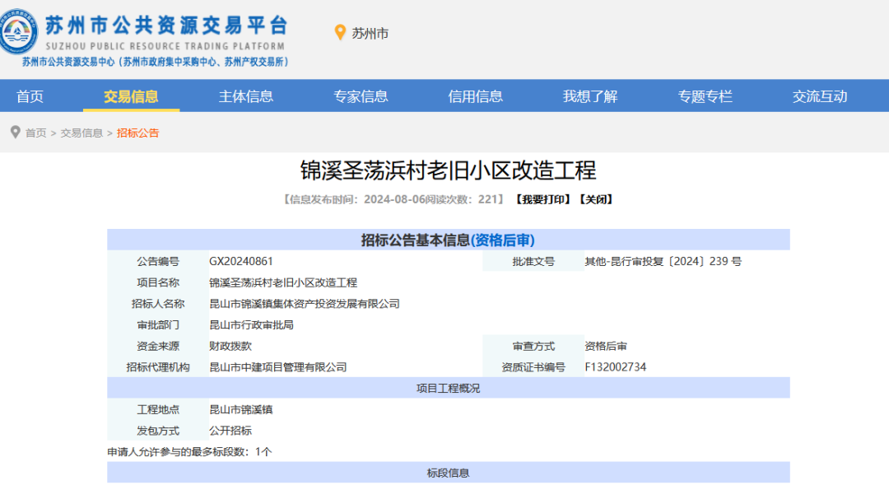This screenshot has height=485, width=889.
Task: Click the Suzhou platform logo icon
Action: pos(19,32)
